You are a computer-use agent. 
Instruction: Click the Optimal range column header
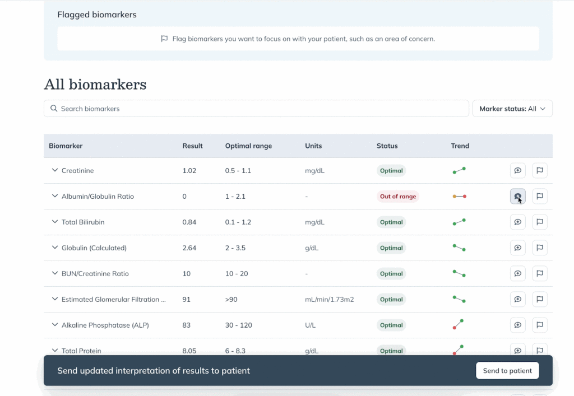click(248, 146)
